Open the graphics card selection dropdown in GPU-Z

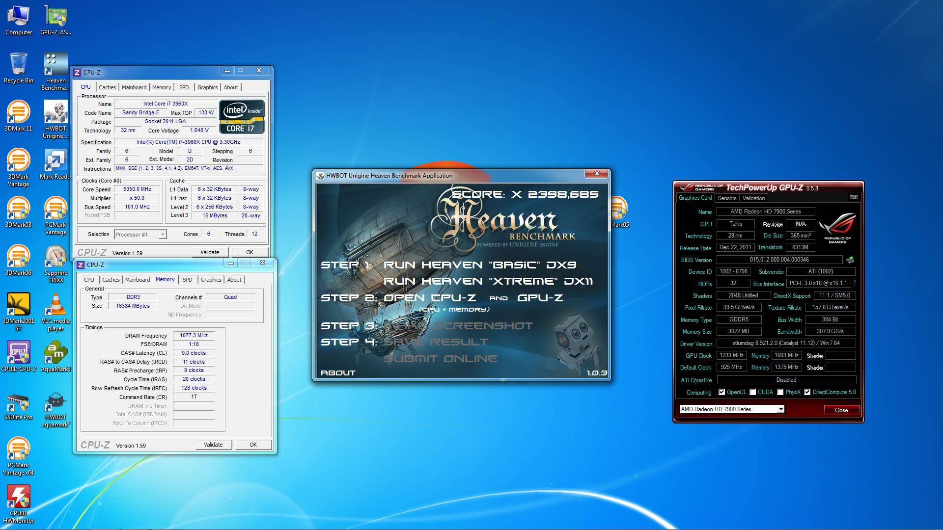click(x=732, y=409)
